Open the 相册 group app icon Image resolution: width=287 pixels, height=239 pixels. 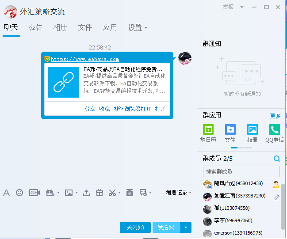pos(253,129)
